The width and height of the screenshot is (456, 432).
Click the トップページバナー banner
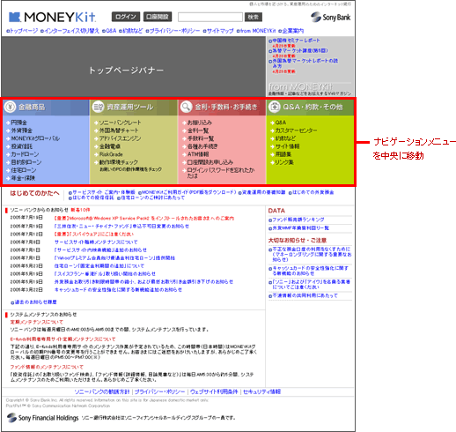tap(134, 67)
